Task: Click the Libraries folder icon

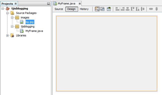Action: click(12, 35)
